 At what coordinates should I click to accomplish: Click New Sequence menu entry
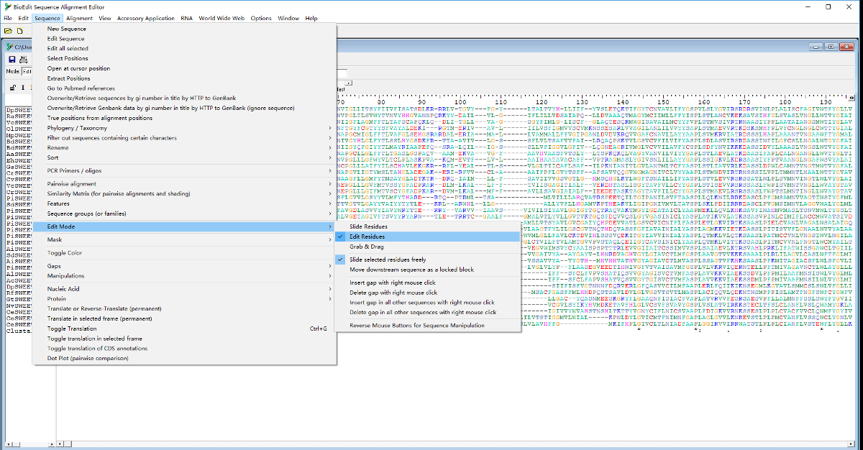66,29
